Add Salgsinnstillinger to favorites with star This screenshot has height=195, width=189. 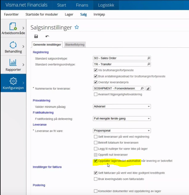point(77,27)
